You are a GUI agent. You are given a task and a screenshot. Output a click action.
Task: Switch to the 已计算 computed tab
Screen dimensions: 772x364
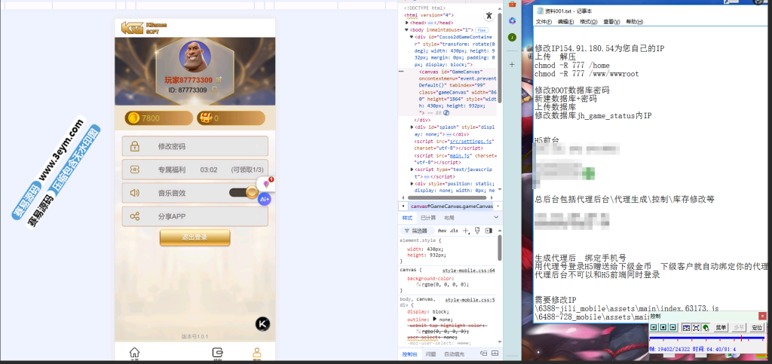(427, 217)
